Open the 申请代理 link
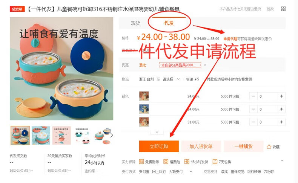Viewport: 298px width, 183px height. tap(230, 39)
